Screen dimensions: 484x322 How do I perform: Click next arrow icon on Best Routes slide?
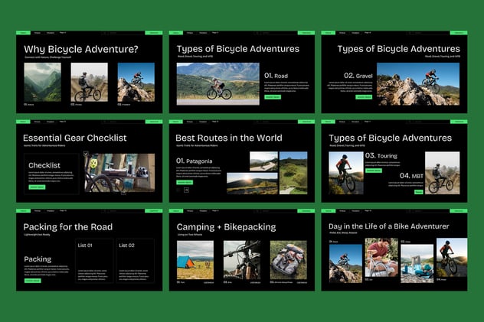[x=186, y=190]
